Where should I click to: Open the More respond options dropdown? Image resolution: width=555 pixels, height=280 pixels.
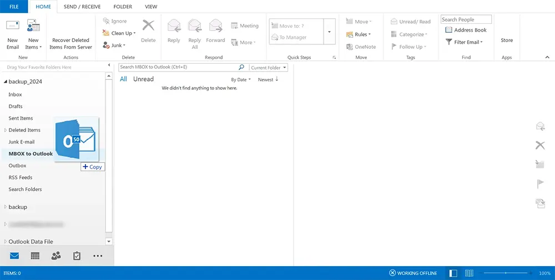pos(243,43)
